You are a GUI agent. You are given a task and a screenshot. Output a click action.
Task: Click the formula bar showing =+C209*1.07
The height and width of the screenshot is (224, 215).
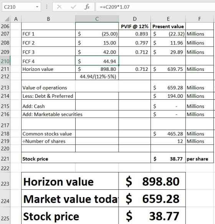pyautogui.click(x=155, y=7)
